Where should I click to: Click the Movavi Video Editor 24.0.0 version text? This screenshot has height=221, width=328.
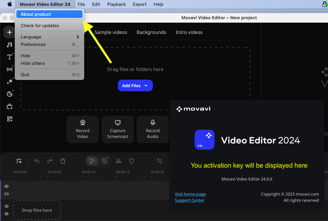coord(247,179)
